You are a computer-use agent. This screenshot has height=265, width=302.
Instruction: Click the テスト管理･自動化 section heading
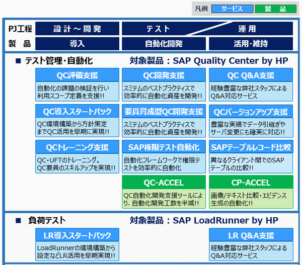coord(59,61)
